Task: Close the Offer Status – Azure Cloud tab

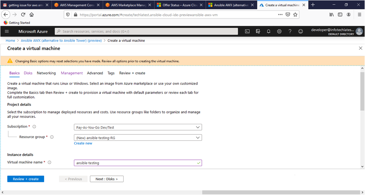Action: (201, 5)
